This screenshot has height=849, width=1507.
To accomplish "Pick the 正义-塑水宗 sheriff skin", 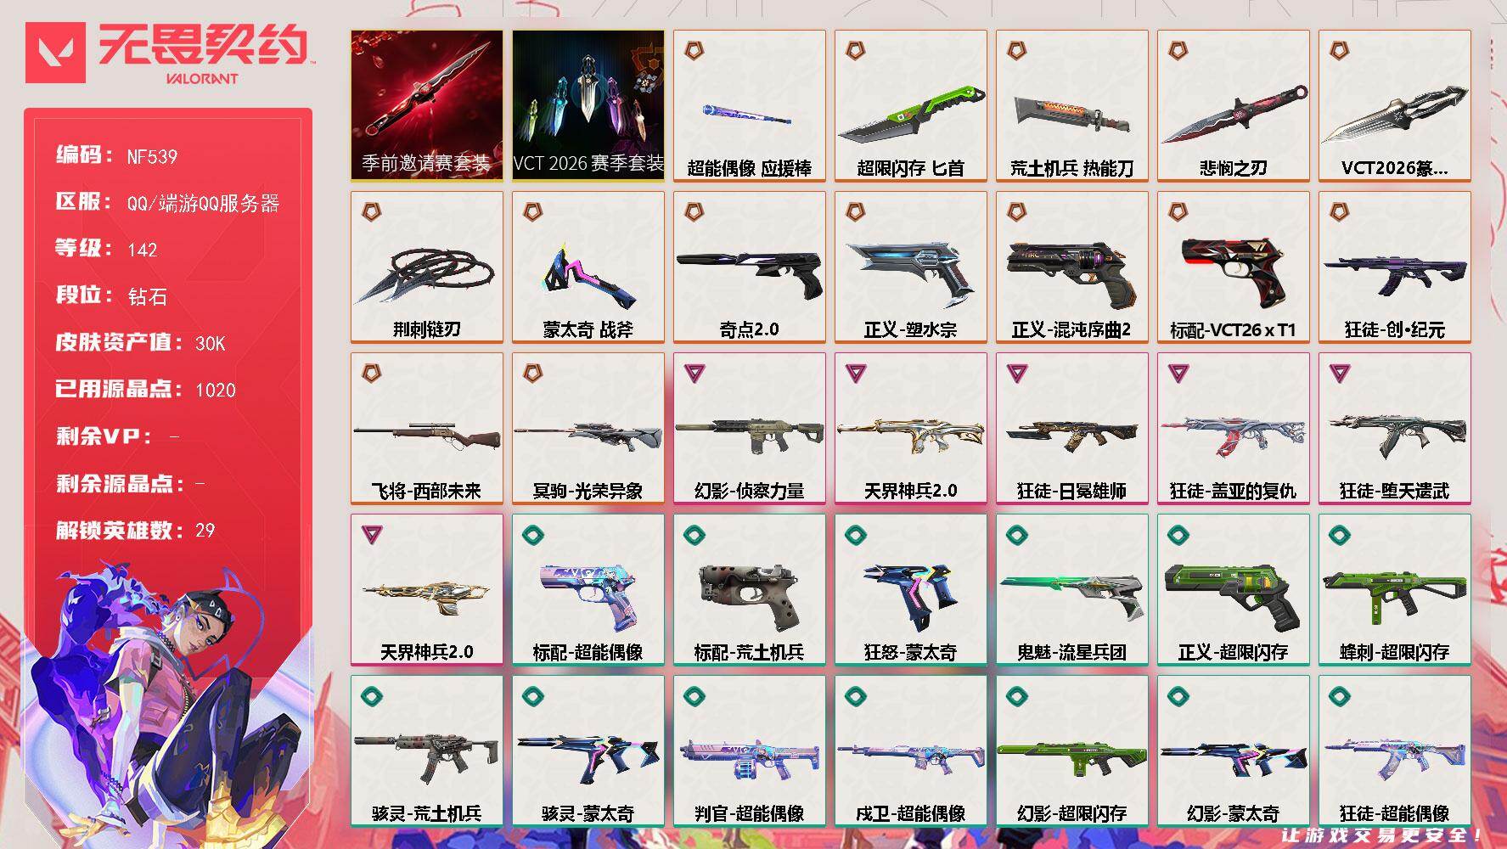I will pyautogui.click(x=910, y=267).
